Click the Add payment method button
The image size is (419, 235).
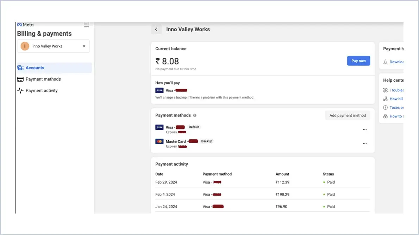tap(348, 115)
